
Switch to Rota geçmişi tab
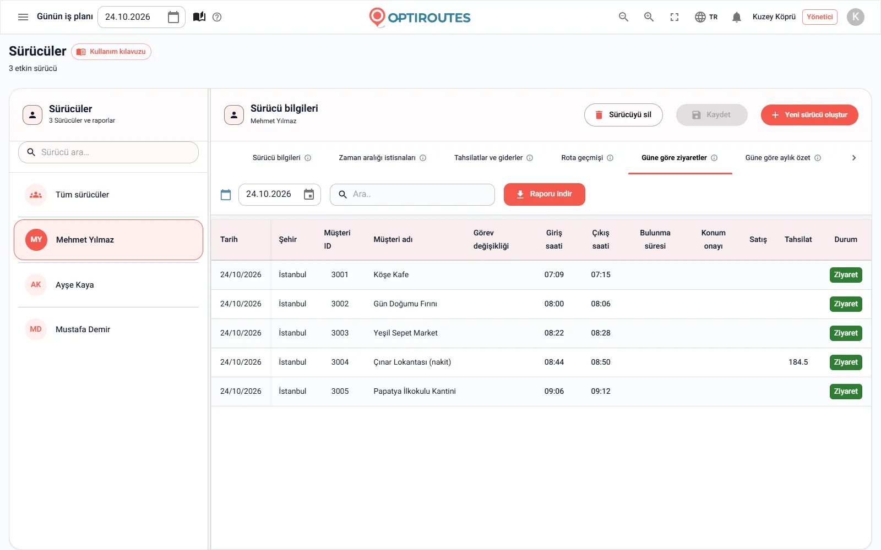[587, 158]
